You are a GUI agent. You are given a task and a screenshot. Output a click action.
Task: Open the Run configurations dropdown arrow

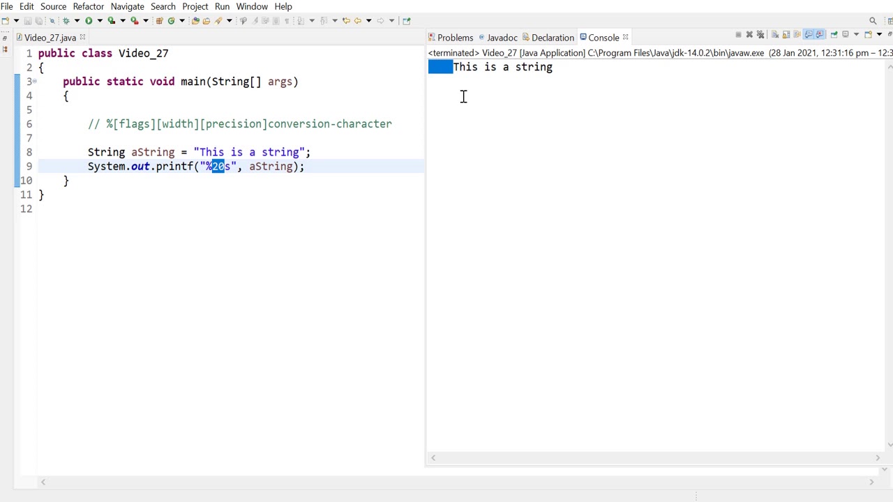[x=100, y=20]
